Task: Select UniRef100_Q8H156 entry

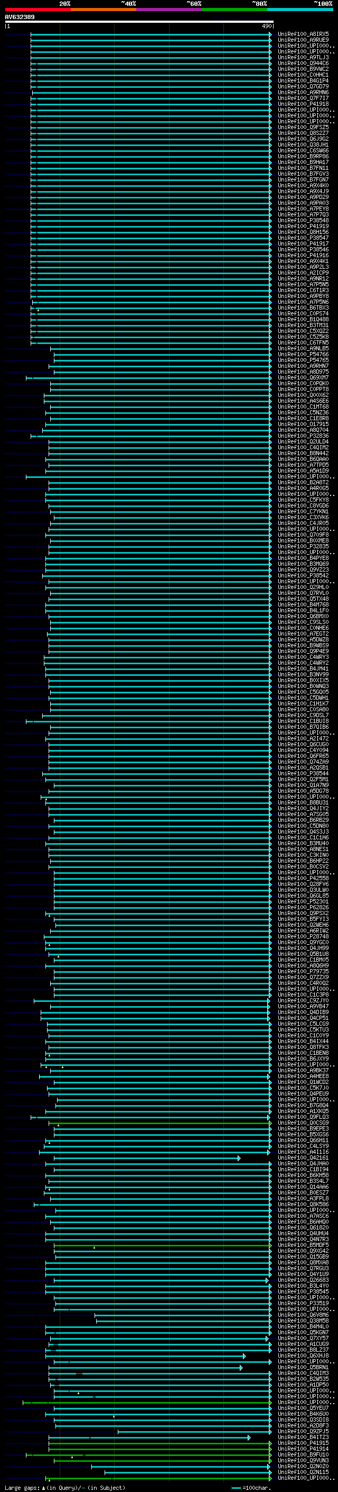Action: pos(303,232)
